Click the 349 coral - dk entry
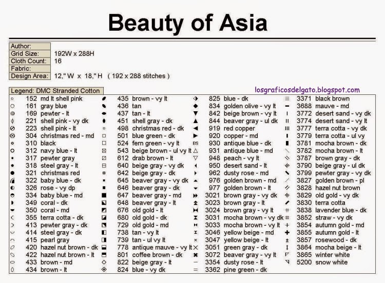The width and height of the screenshot is (385, 283). pos(47,203)
